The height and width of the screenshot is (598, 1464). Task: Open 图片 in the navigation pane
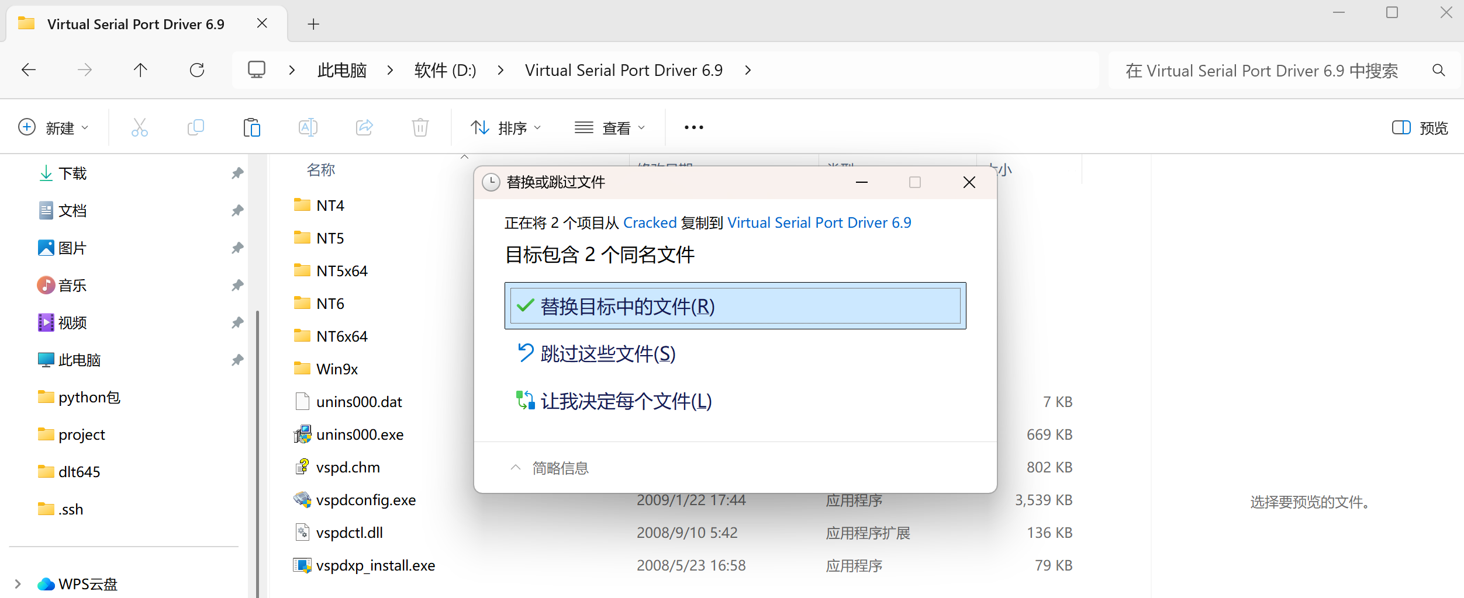(72, 248)
